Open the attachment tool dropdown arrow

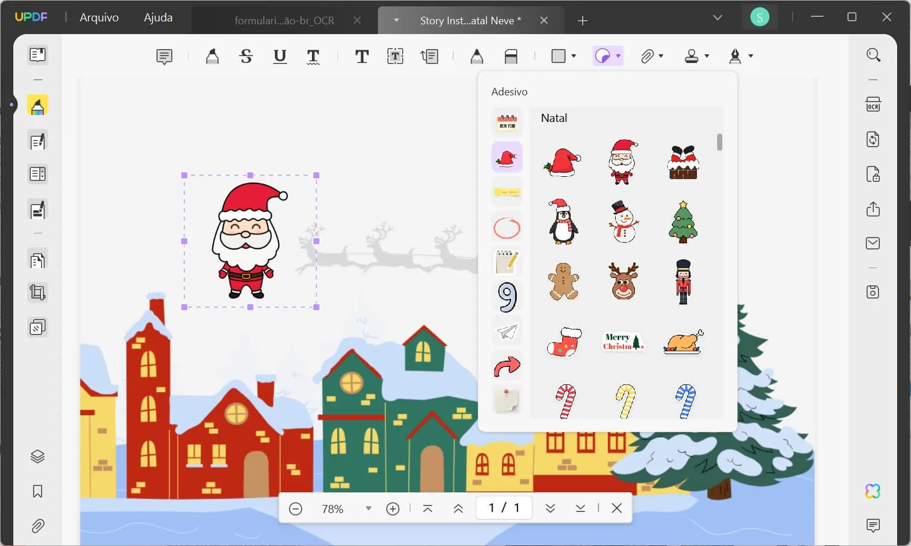(x=661, y=56)
